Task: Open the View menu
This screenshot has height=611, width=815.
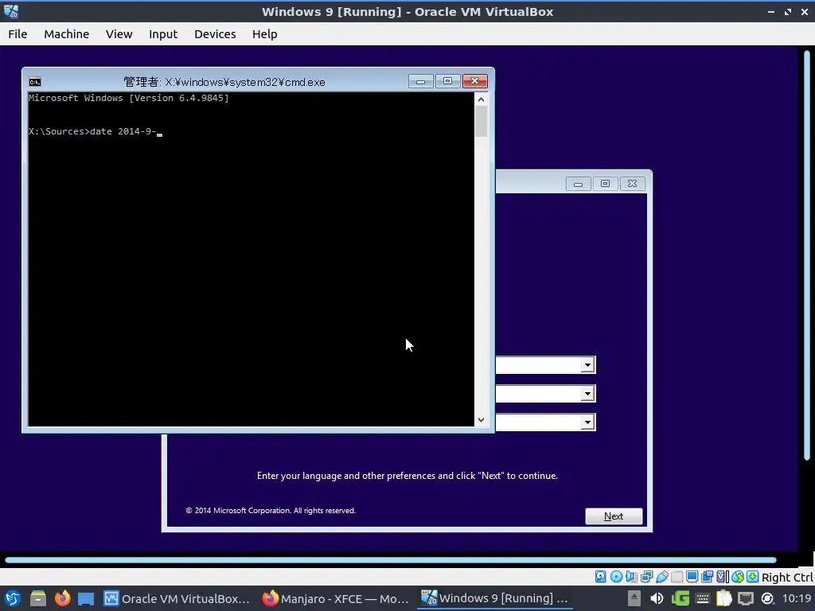Action: 119,33
